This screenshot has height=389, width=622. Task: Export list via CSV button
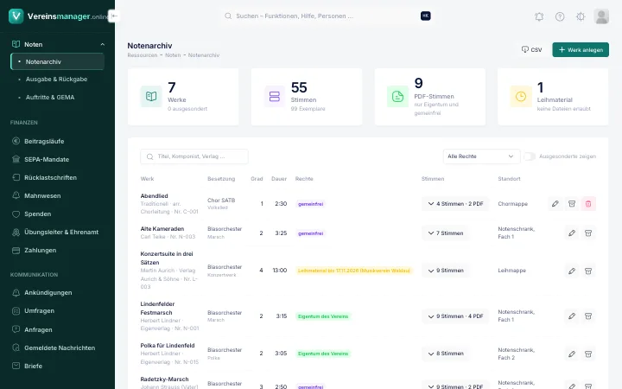pos(531,49)
